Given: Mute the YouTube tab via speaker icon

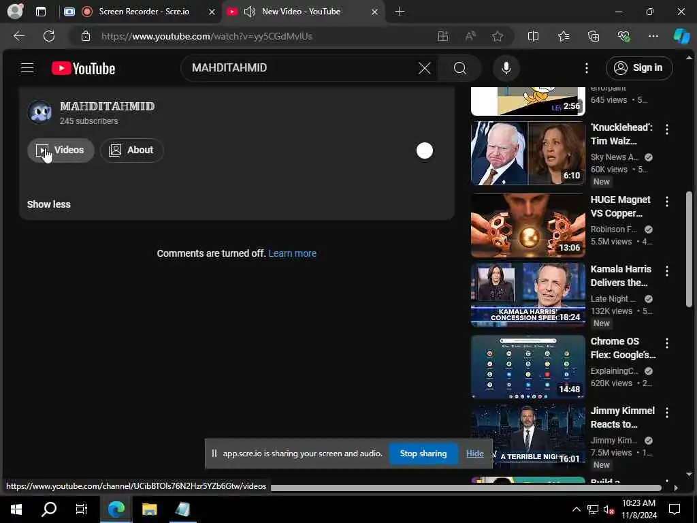Looking at the screenshot, I should [x=250, y=12].
